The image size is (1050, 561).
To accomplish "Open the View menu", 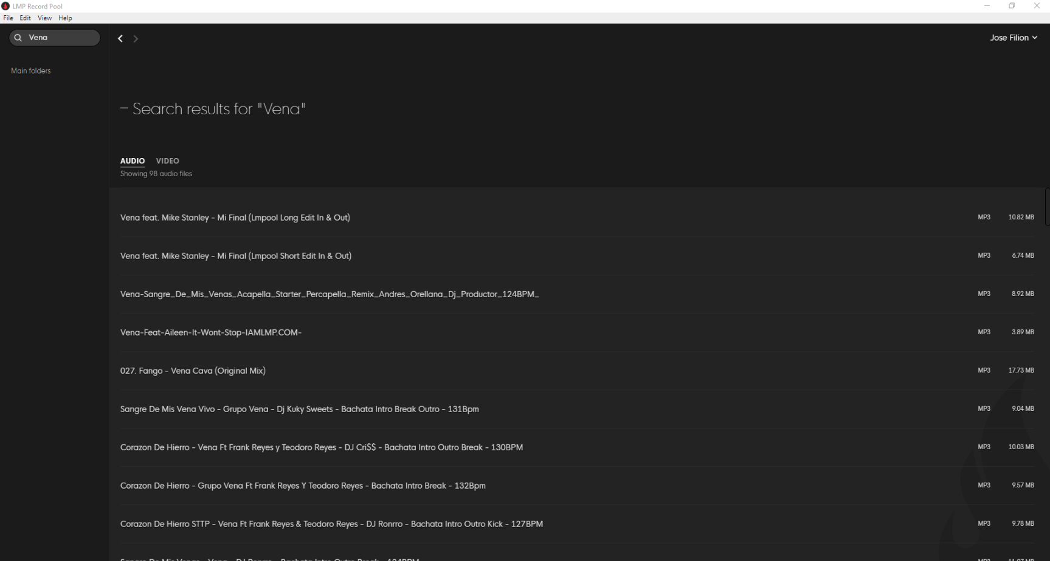I will (x=44, y=18).
